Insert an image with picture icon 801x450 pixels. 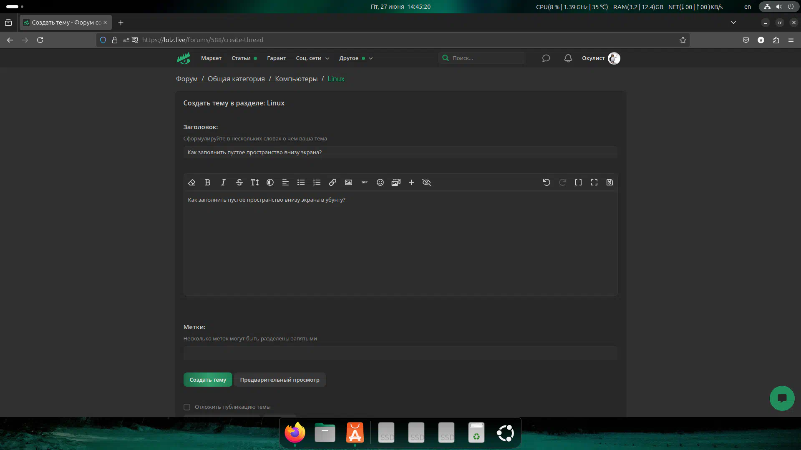(348, 182)
